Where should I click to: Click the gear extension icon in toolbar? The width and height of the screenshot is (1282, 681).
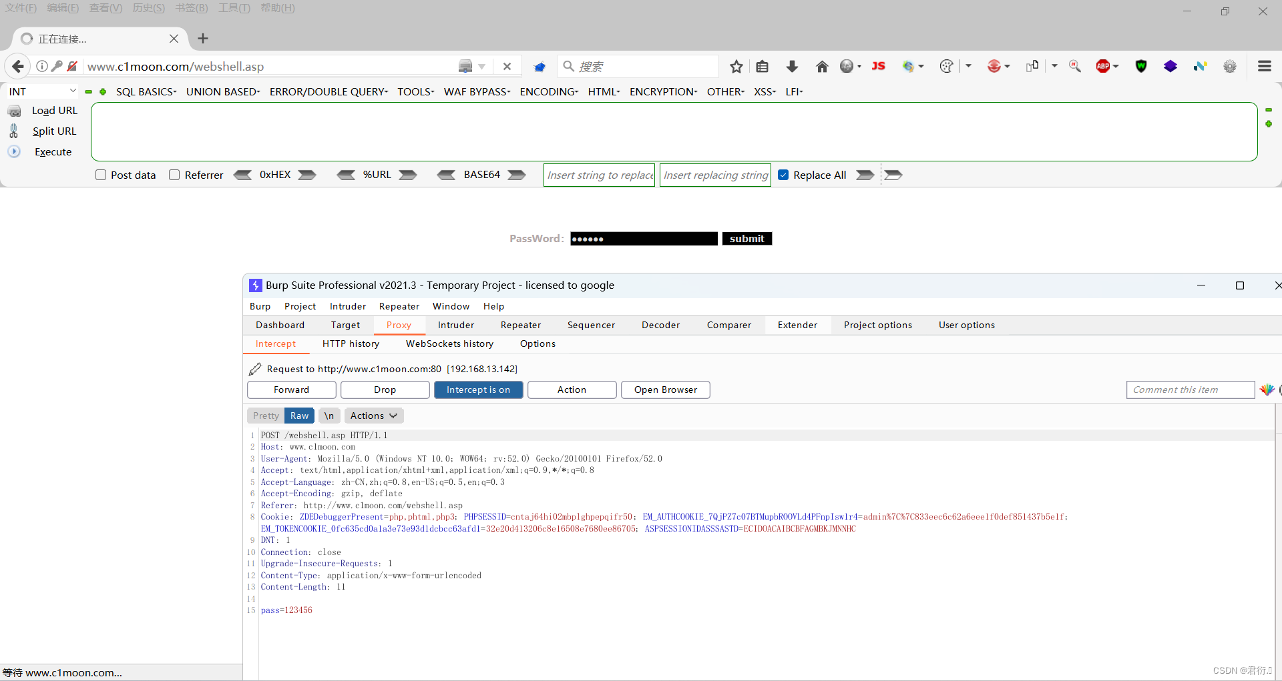(1230, 66)
